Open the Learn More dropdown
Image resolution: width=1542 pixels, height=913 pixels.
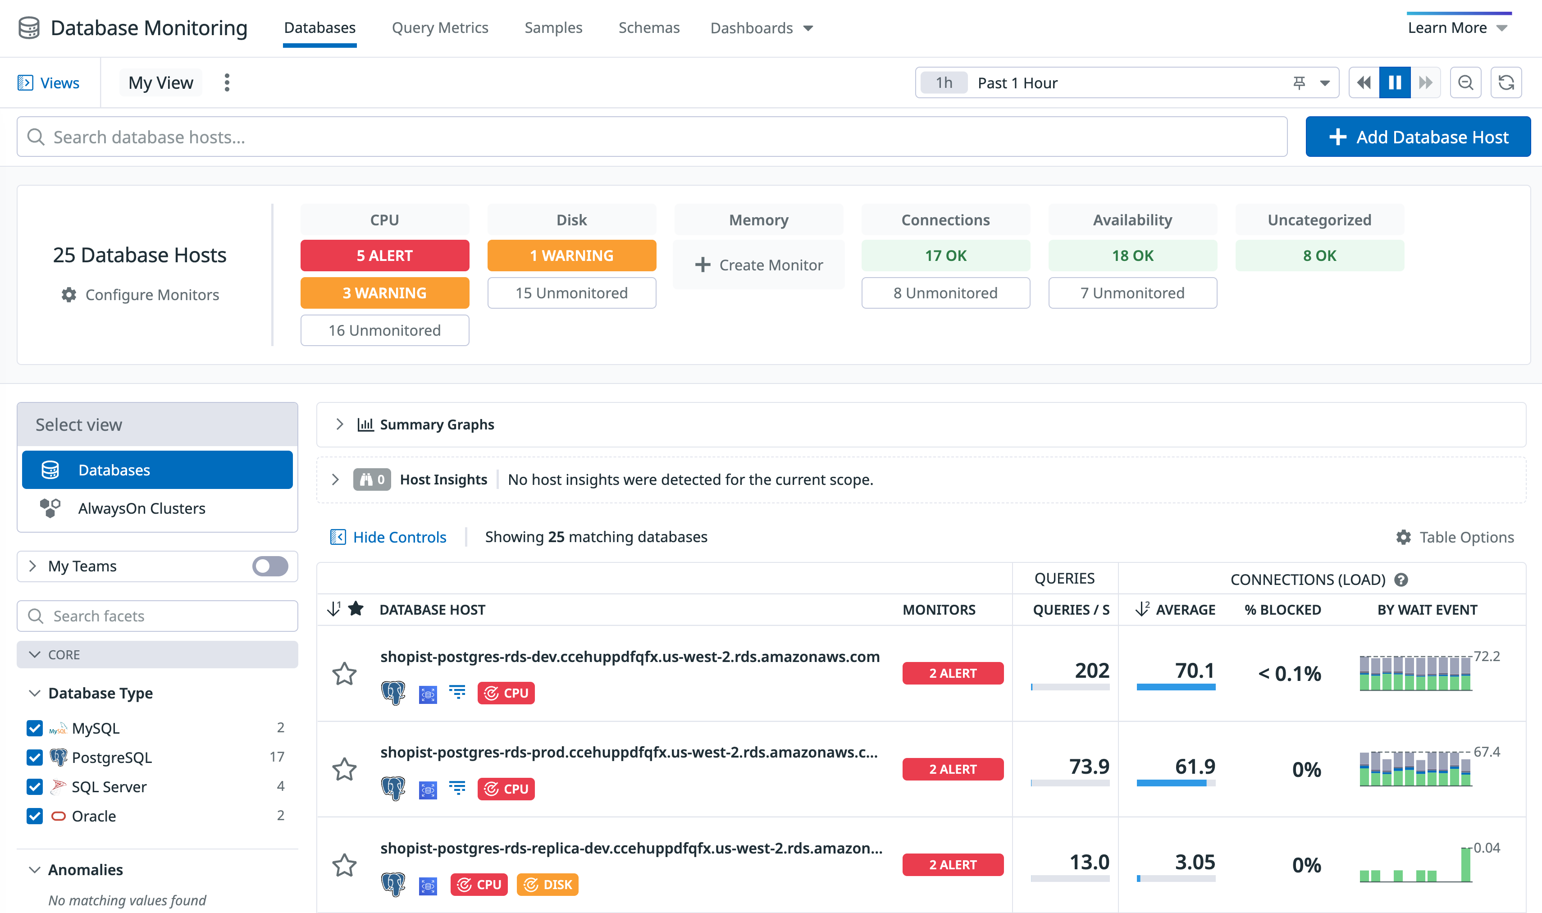pos(1458,27)
